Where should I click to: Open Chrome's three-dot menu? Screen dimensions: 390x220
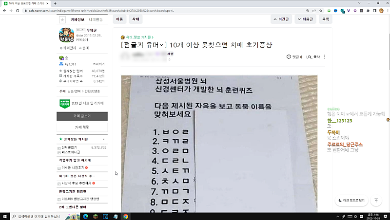click(x=388, y=11)
